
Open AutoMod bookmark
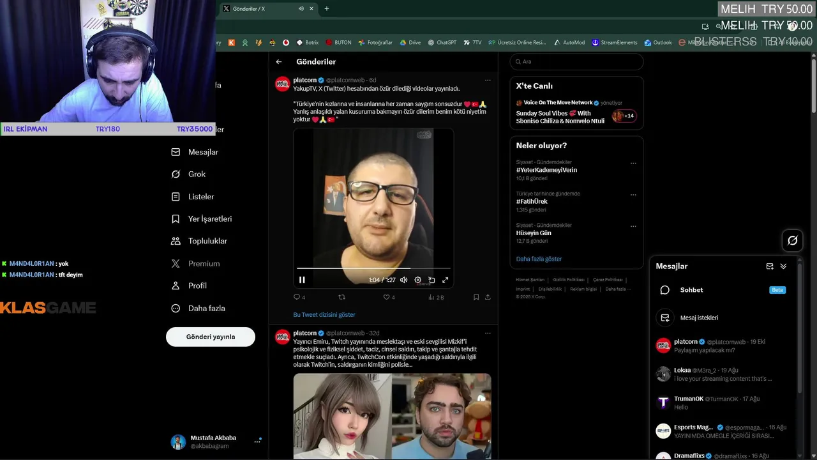click(x=569, y=42)
